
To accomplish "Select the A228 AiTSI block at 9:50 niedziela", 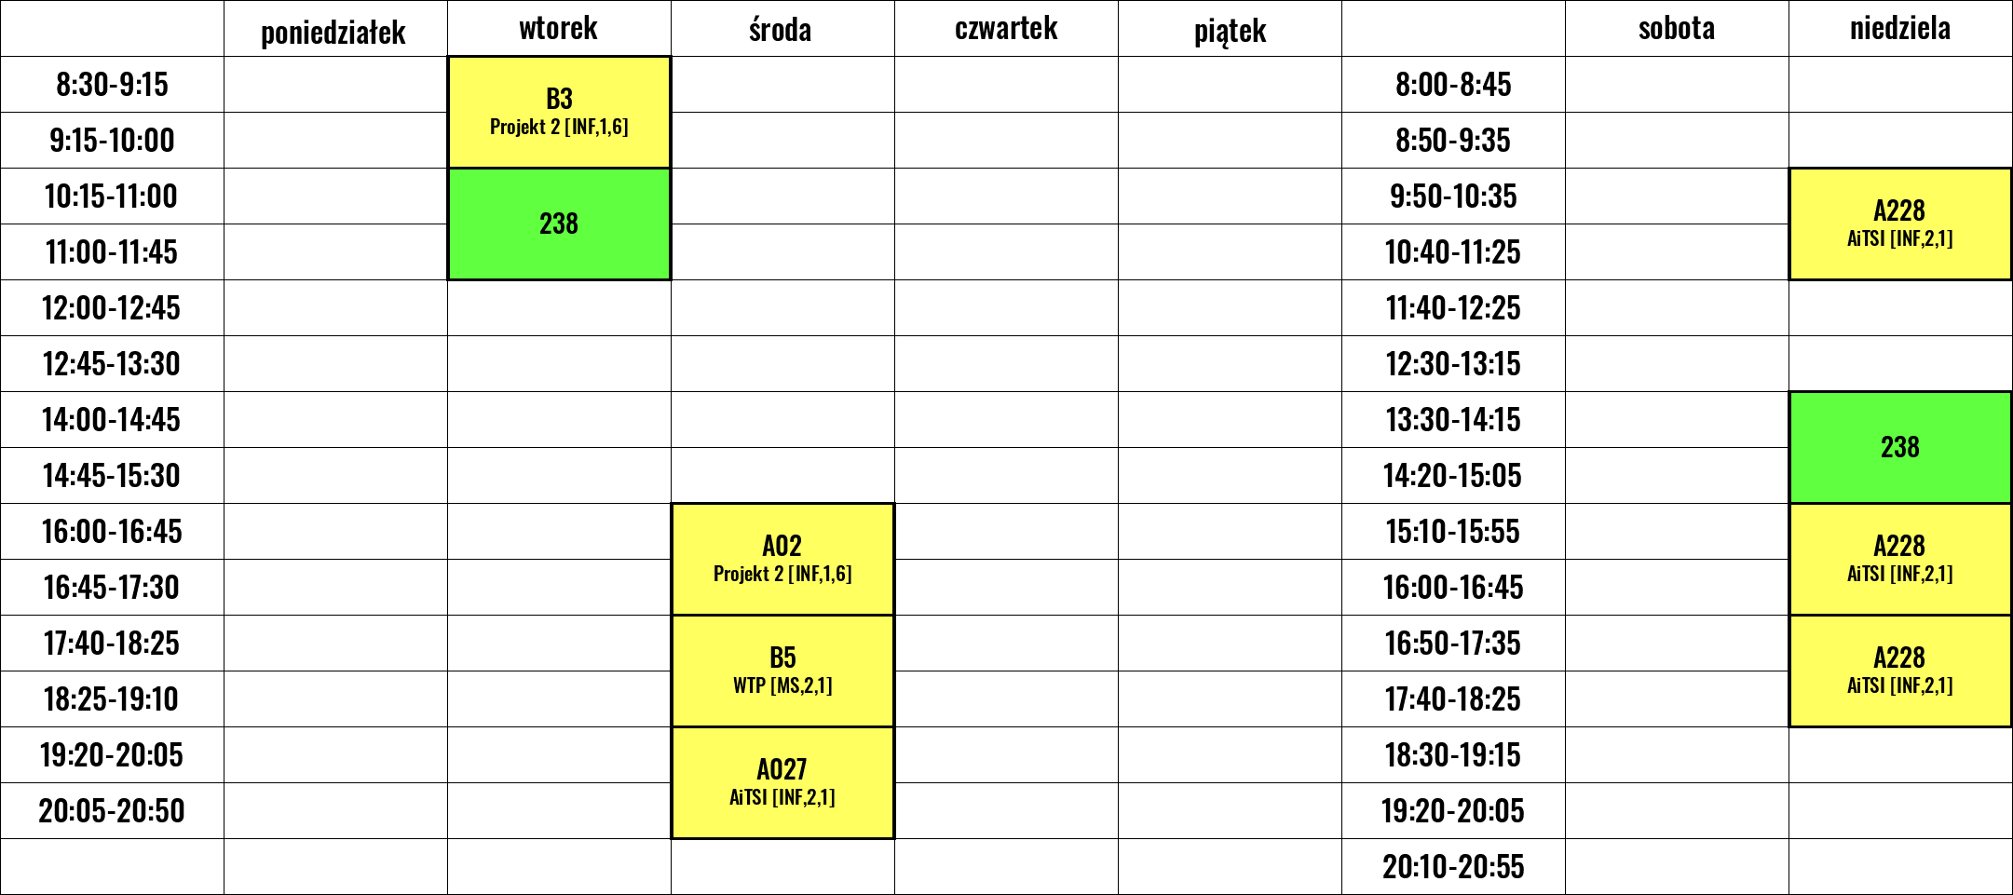I will click(1900, 224).
